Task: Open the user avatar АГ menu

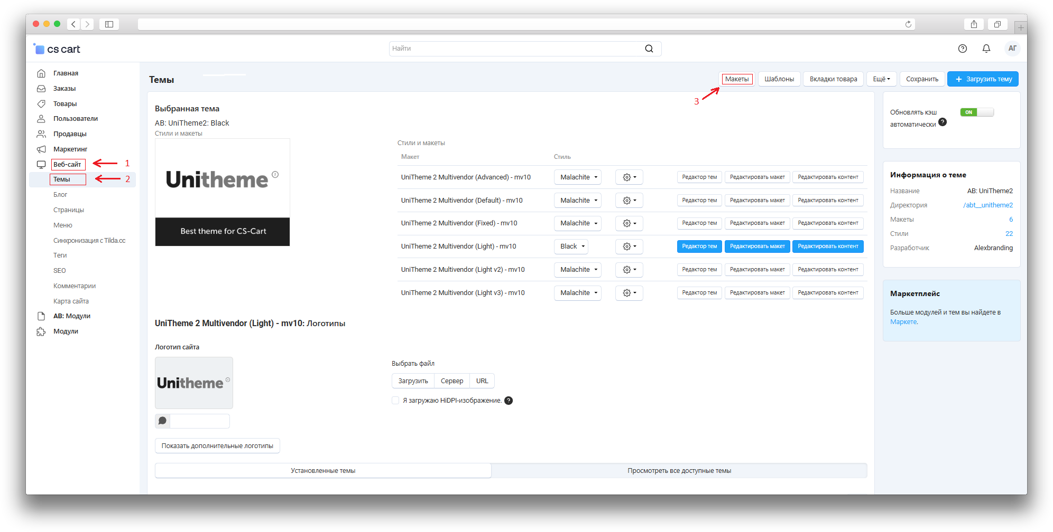Action: (x=1012, y=49)
